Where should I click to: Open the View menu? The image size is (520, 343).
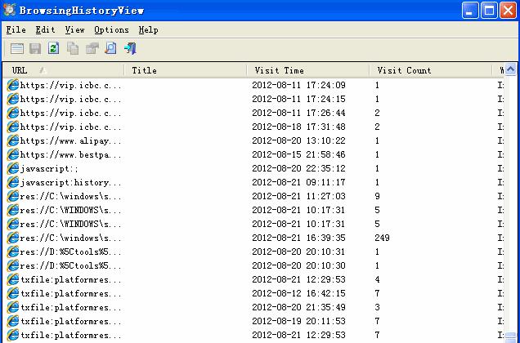(x=74, y=30)
